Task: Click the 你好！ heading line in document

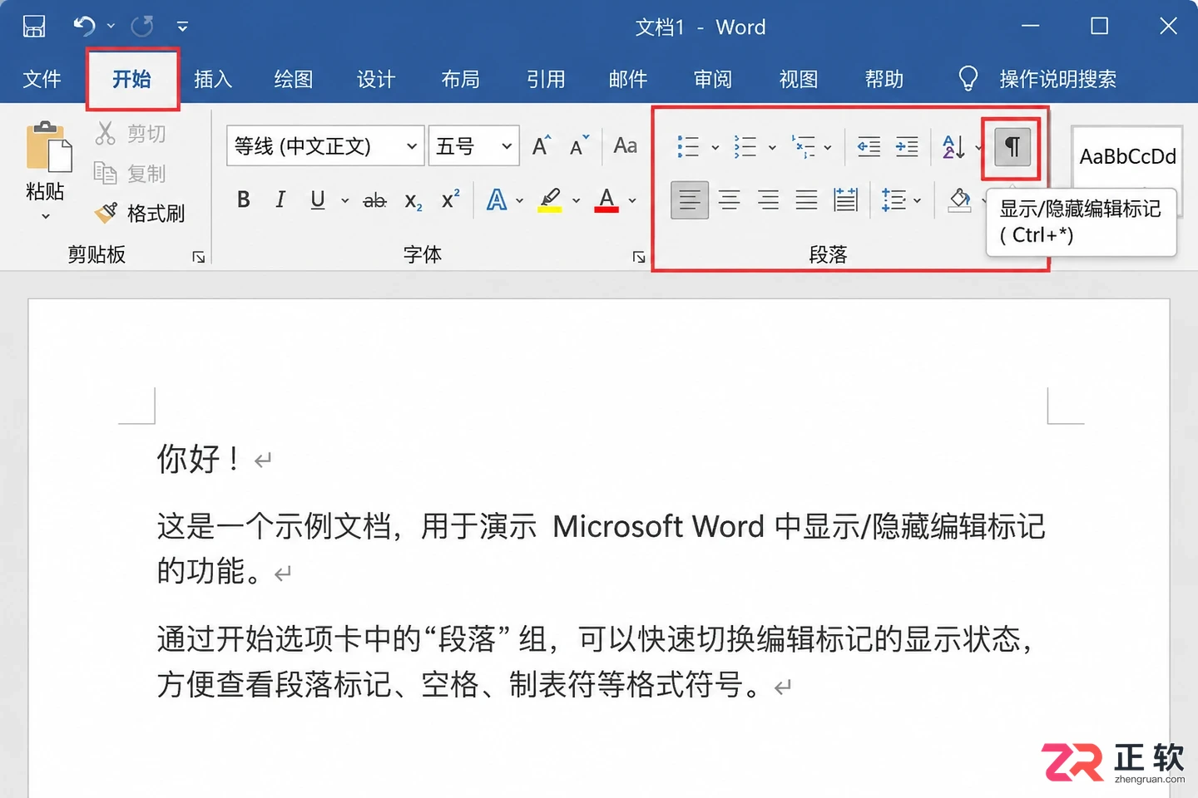Action: [200, 458]
